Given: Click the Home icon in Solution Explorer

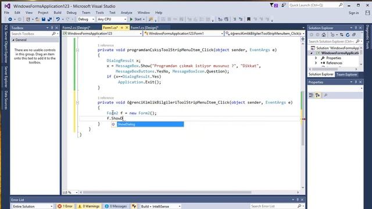Looking at the screenshot, I should click(x=324, y=35).
